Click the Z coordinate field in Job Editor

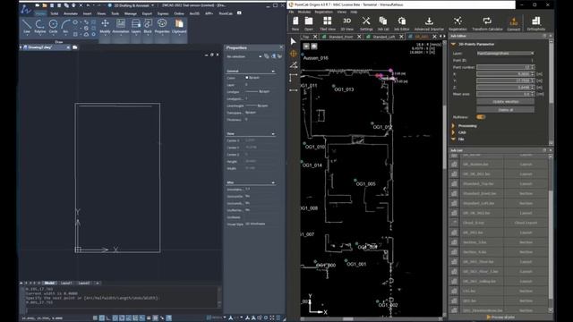(505, 88)
